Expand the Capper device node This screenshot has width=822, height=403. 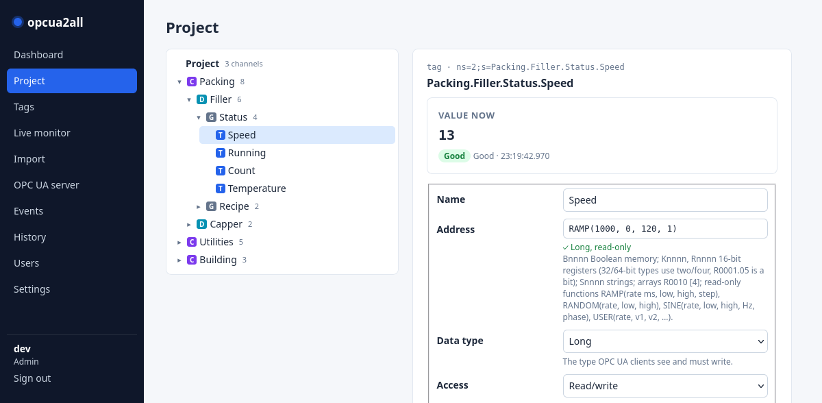tap(189, 224)
